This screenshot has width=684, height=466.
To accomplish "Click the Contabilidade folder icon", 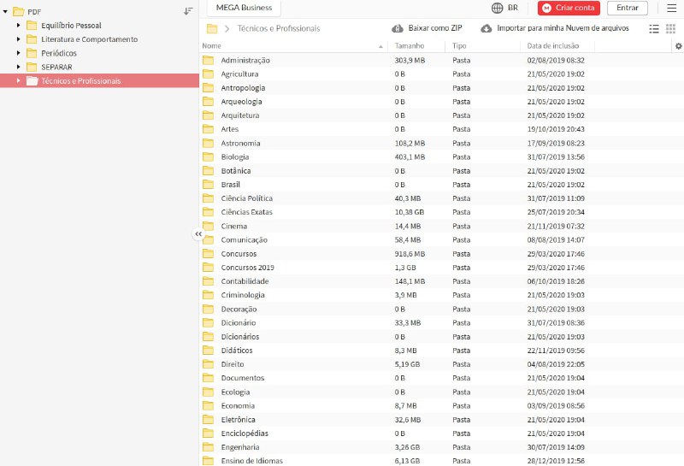I will pos(208,281).
